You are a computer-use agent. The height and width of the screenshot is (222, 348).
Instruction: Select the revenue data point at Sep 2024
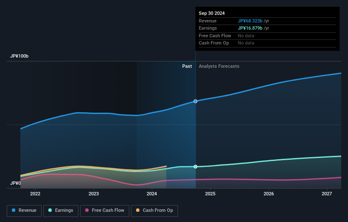tap(195, 101)
